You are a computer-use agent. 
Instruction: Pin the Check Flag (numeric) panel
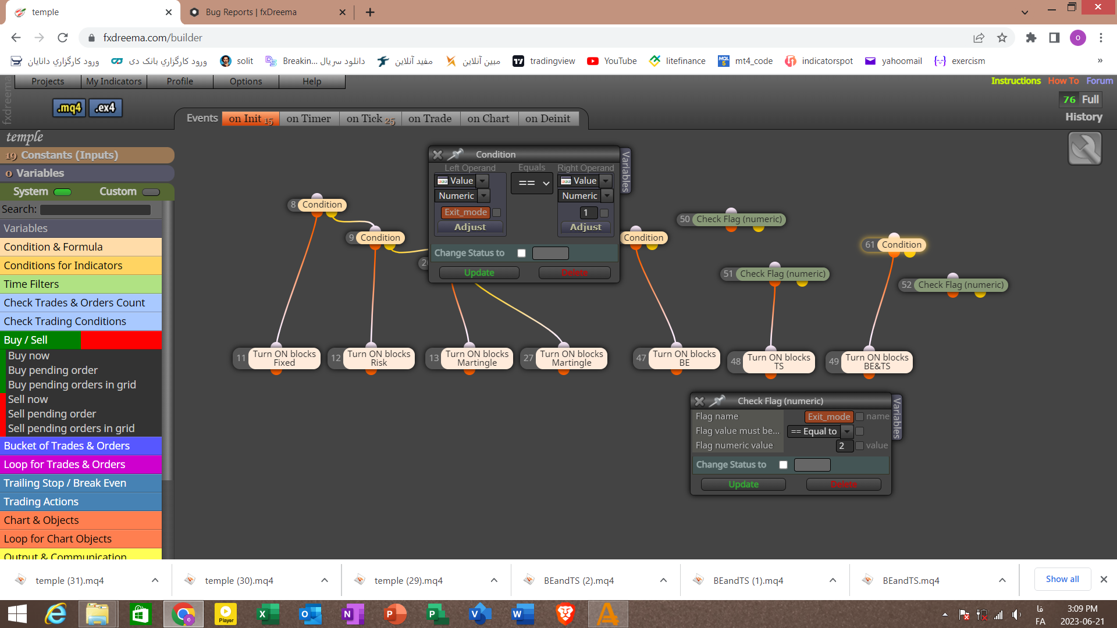tap(717, 401)
